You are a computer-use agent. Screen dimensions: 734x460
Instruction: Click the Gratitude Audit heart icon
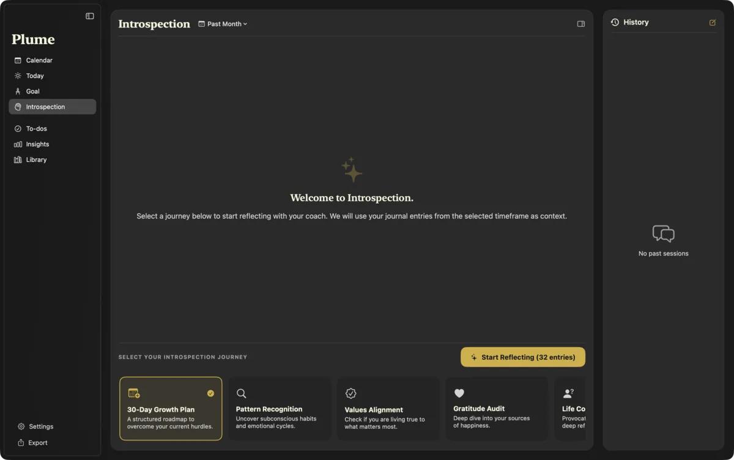pyautogui.click(x=459, y=393)
